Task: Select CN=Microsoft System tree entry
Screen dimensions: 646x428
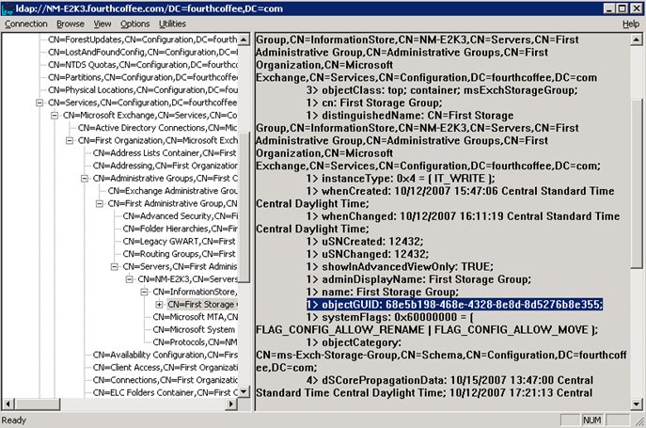Action: tap(194, 330)
